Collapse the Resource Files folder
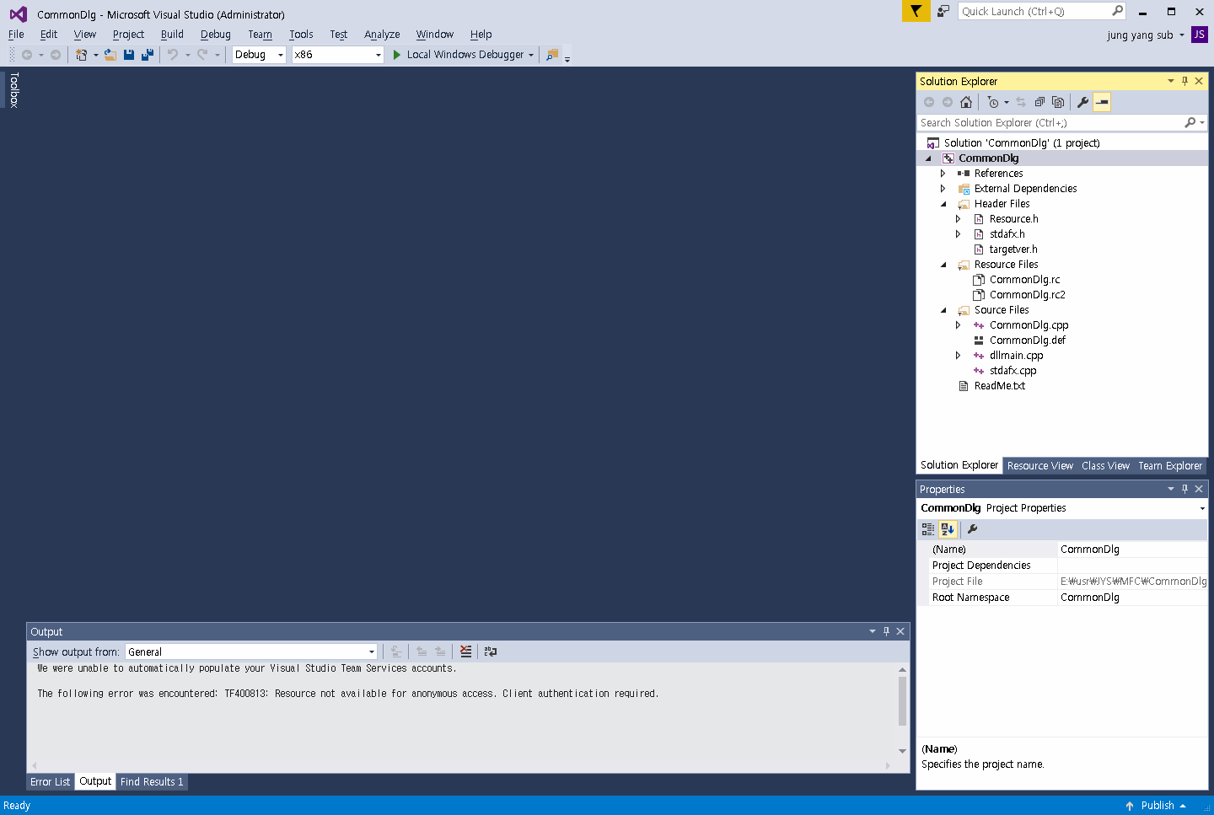 (x=943, y=265)
